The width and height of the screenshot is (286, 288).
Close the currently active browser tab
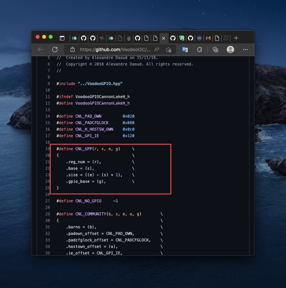[x=163, y=38]
